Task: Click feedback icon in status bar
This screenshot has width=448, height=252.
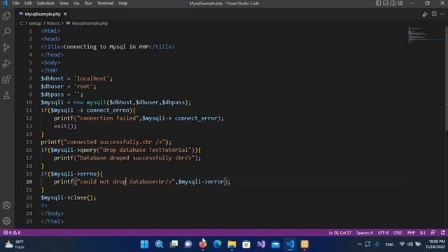Action: [433, 232]
